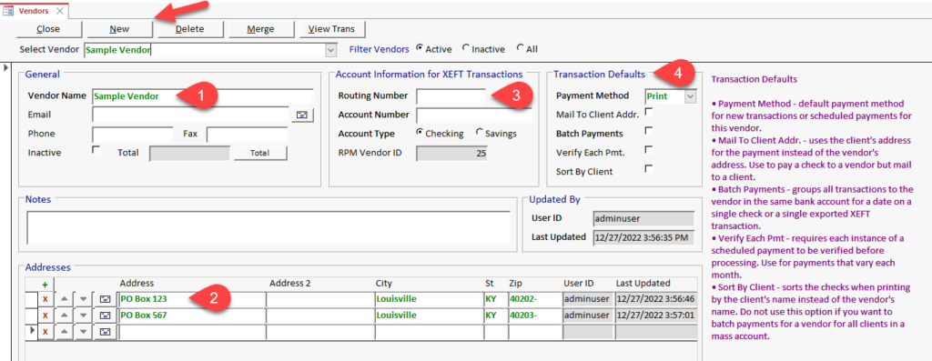This screenshot has width=932, height=361.
Task: Delete the PO Box 567 address row
Action: coord(46,316)
